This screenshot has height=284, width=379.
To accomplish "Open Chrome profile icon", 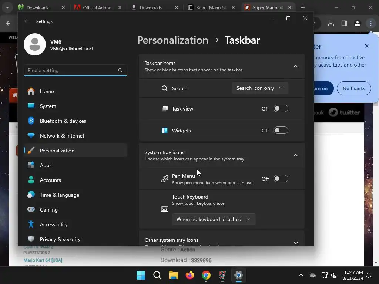I will 358,23.
